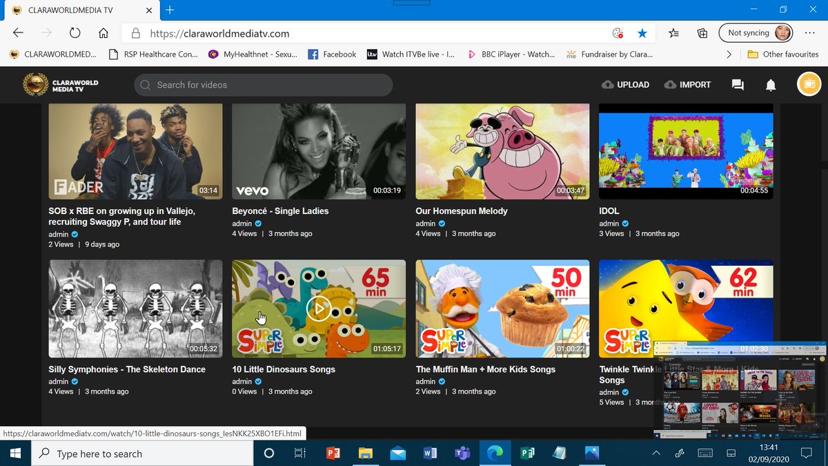Open Cortana circle icon on taskbar
Screen dimensions: 828x466
tap(269, 454)
